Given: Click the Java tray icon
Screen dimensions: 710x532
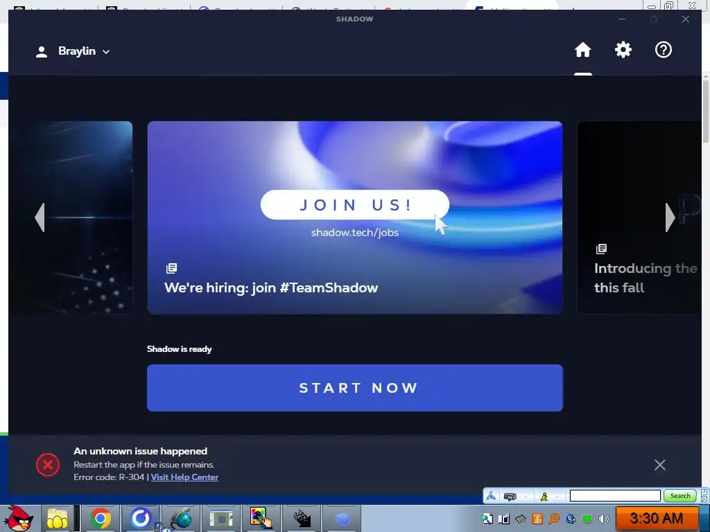Looking at the screenshot, I should 537,518.
